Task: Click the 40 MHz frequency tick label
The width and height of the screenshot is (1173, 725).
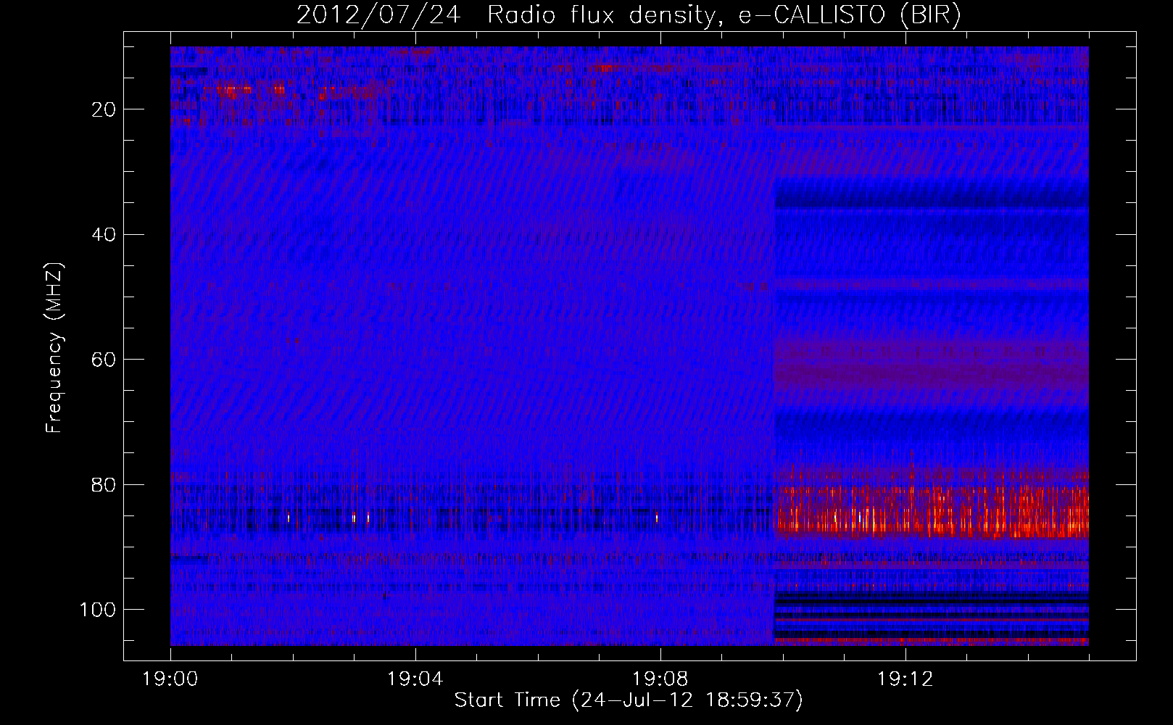Action: pos(104,235)
